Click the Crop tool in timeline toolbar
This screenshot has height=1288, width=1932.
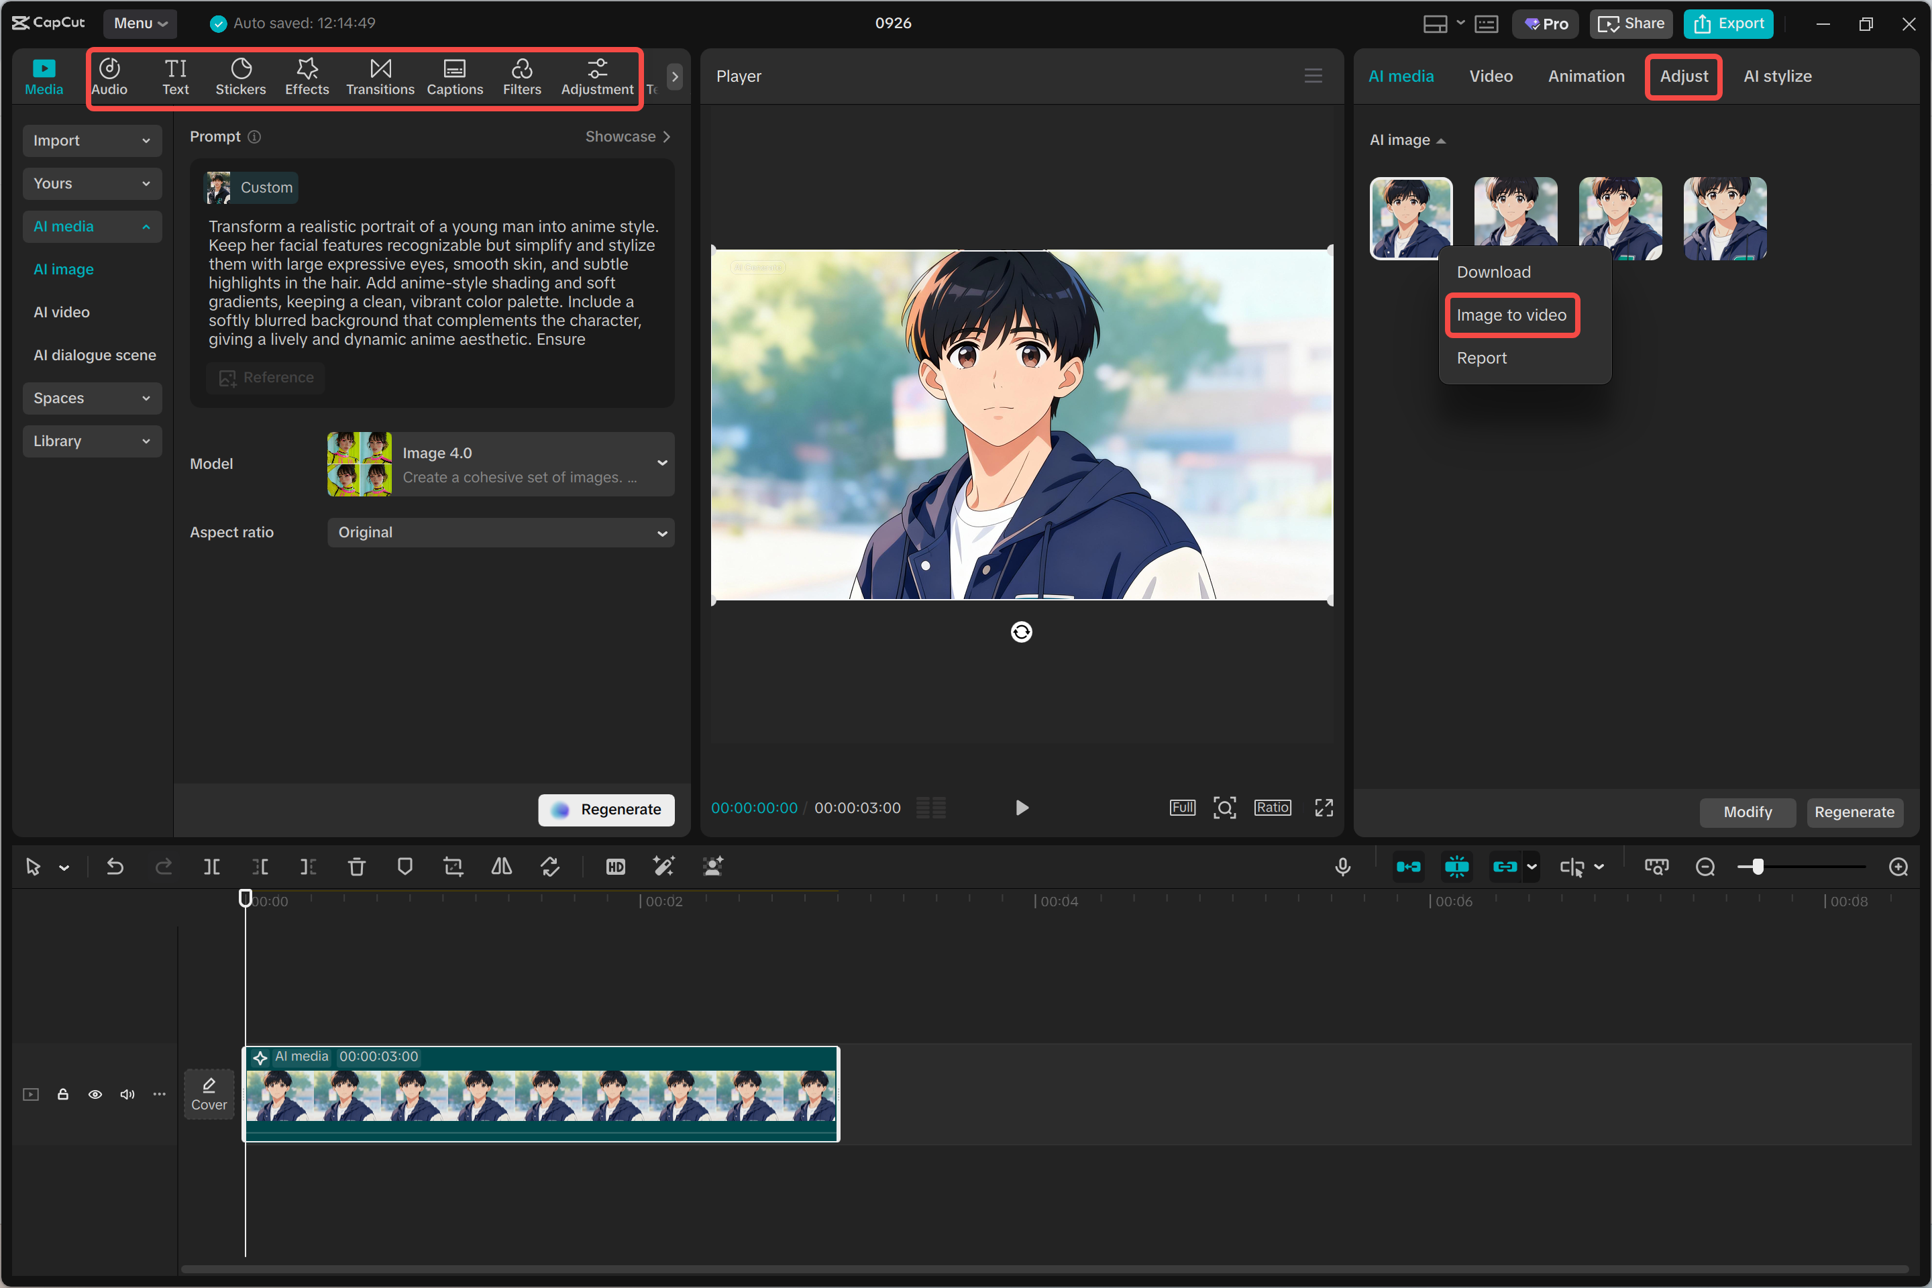[453, 867]
